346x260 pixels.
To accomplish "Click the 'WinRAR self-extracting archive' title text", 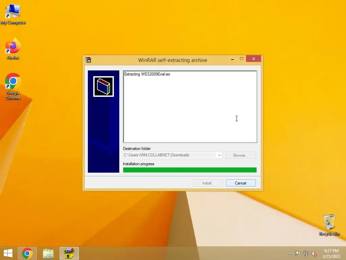I will [173, 60].
